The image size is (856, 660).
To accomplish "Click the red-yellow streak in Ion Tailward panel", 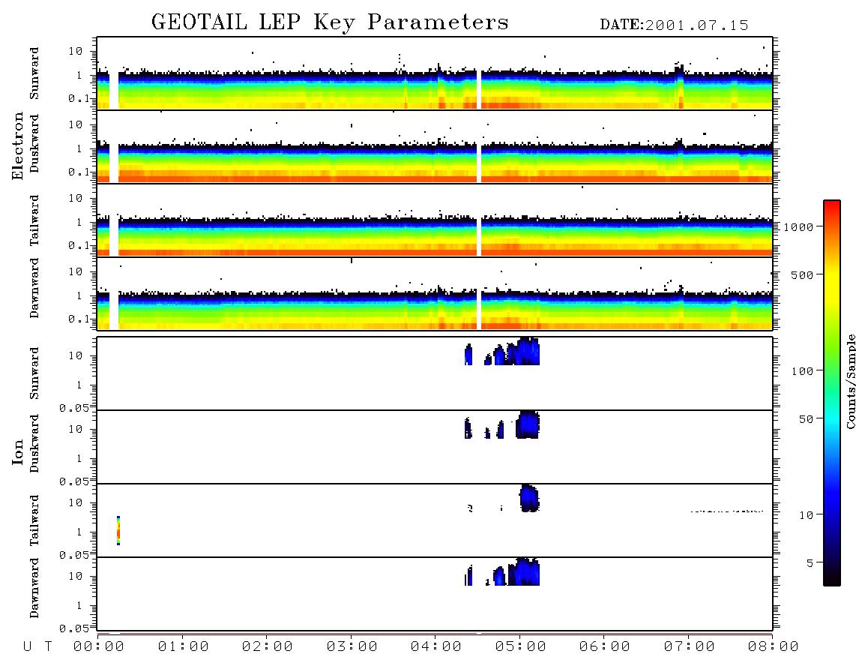I will tap(118, 530).
